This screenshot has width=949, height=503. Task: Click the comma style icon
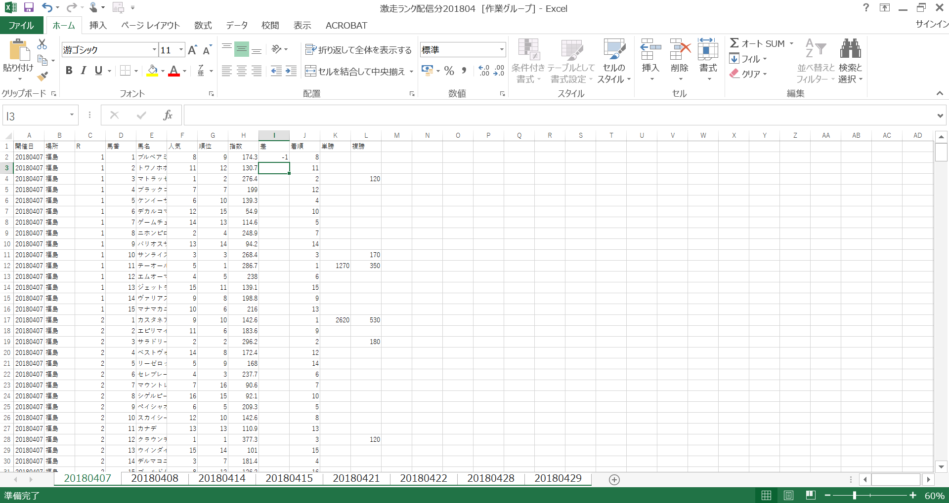pos(464,71)
